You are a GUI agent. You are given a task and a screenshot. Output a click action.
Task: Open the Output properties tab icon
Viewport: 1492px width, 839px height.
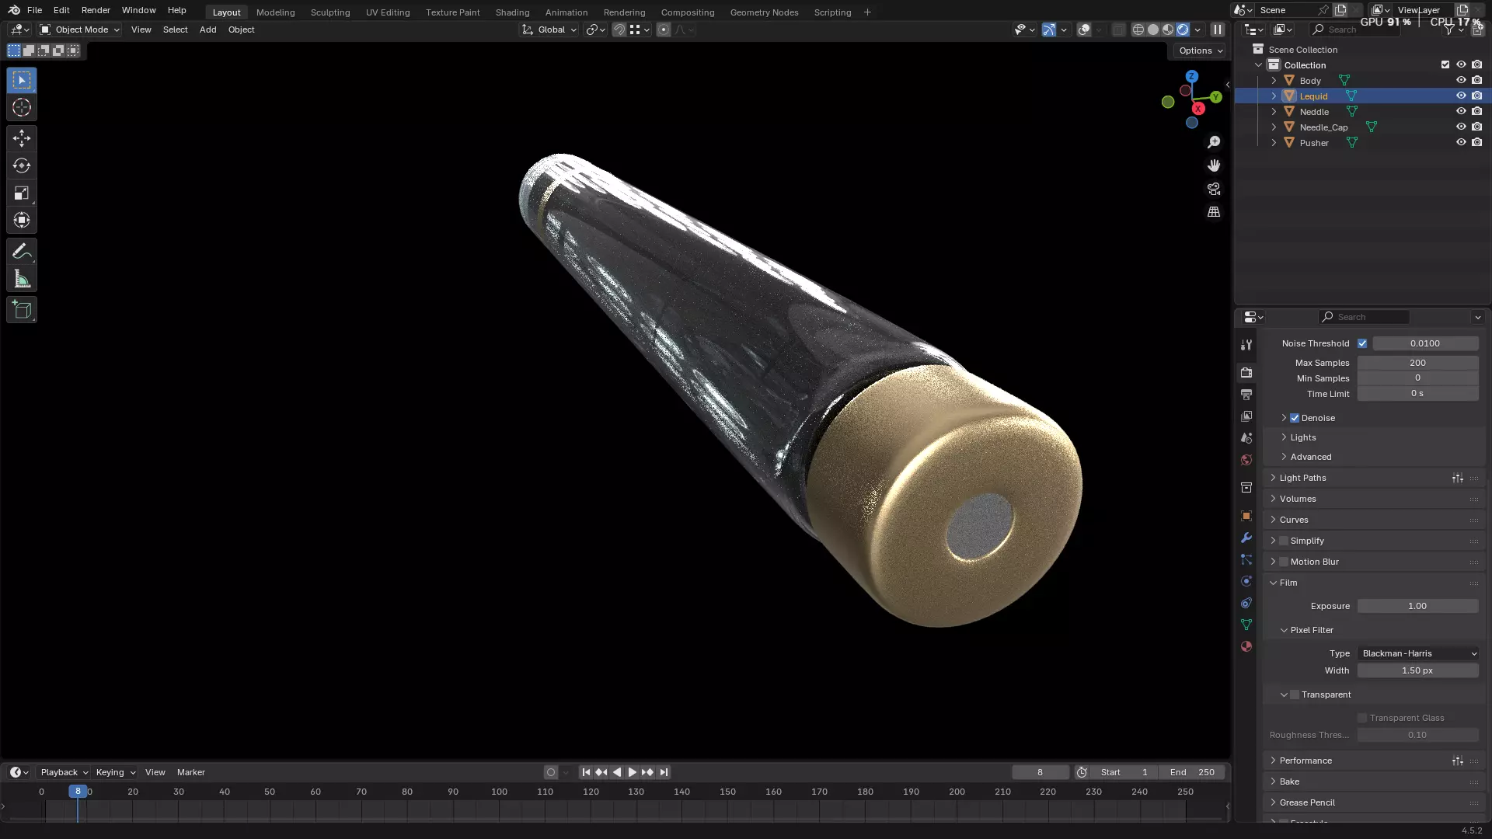pos(1246,395)
